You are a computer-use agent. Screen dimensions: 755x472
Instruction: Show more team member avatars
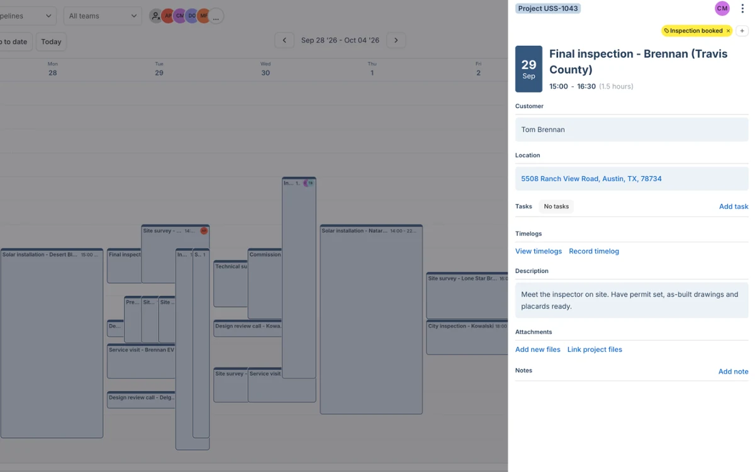(x=216, y=16)
